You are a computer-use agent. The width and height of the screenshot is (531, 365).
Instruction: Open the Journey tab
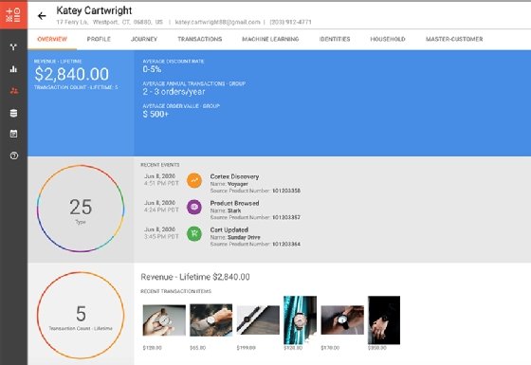pos(144,39)
